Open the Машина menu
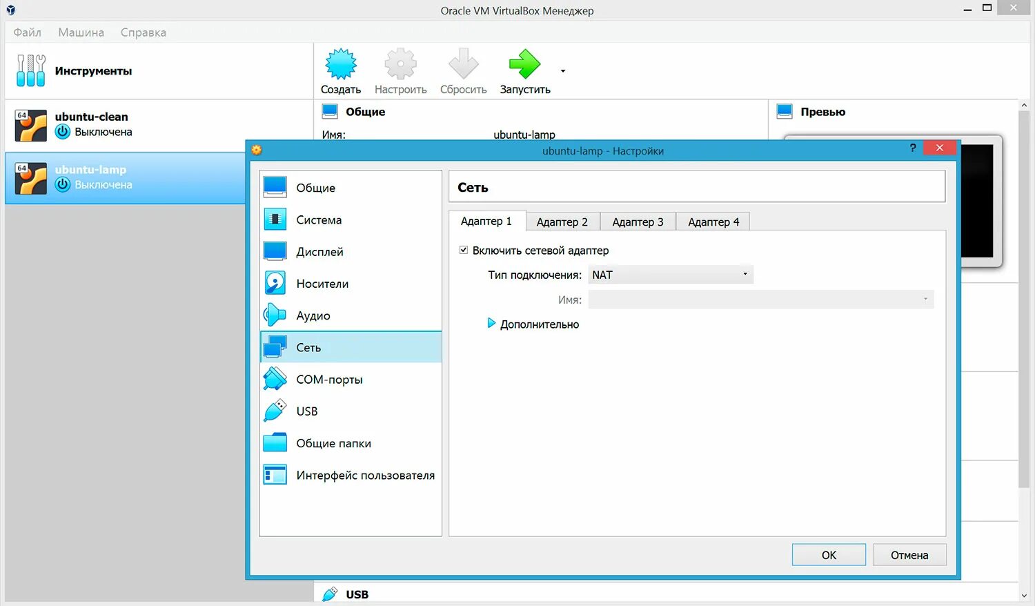The height and width of the screenshot is (606, 1035). 81,32
